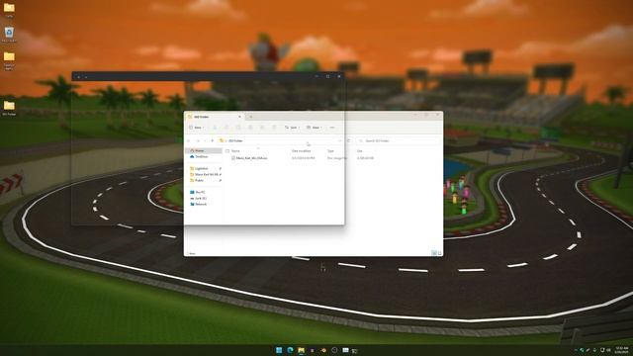Select Home in the navigation pane
This screenshot has width=633, height=356.
point(205,150)
